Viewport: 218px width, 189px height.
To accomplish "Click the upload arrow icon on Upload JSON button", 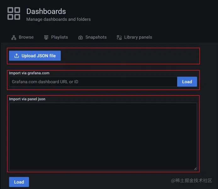I will tap(17, 56).
